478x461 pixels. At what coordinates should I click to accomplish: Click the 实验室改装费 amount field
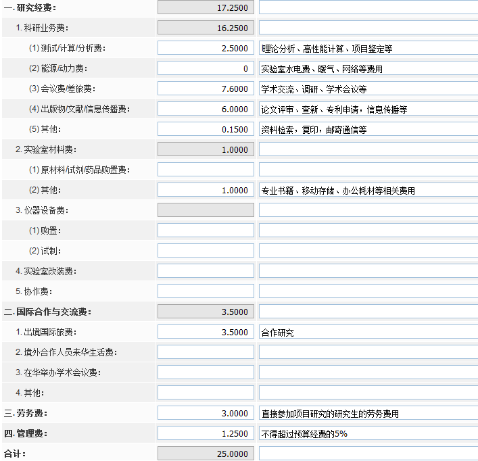[x=206, y=271]
